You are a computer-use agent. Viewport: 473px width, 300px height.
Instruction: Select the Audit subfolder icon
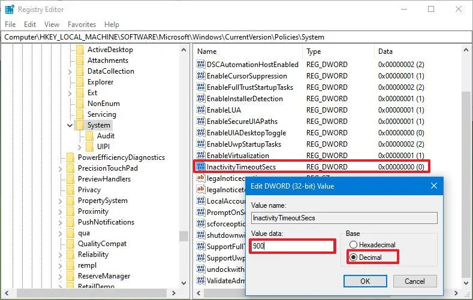89,136
